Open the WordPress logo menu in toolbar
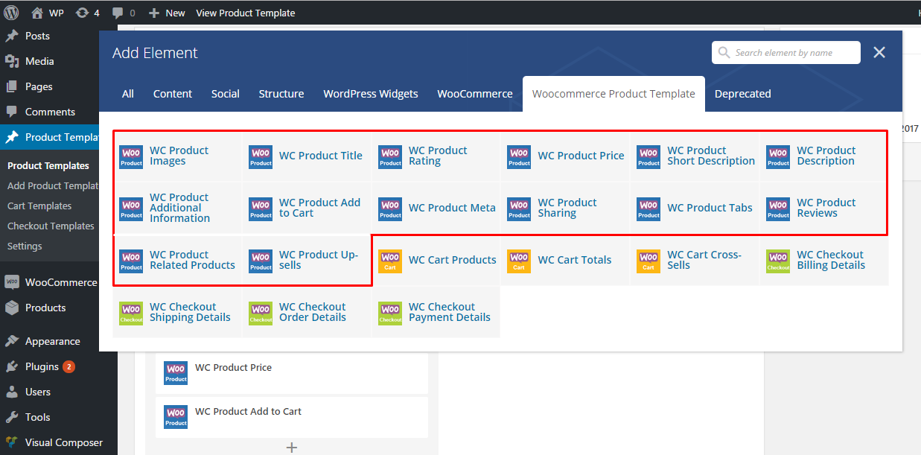Screen dimensions: 921x455 coord(10,12)
